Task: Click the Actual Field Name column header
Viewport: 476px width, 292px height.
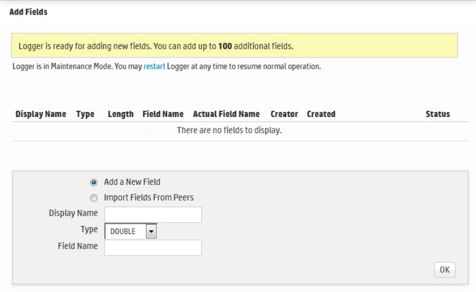Action: pyautogui.click(x=226, y=114)
